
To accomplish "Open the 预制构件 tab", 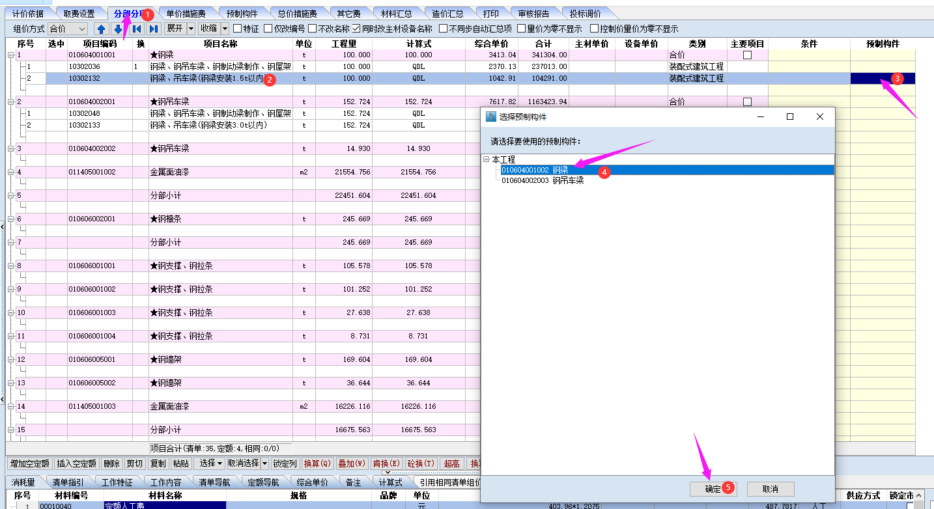I will 242,13.
